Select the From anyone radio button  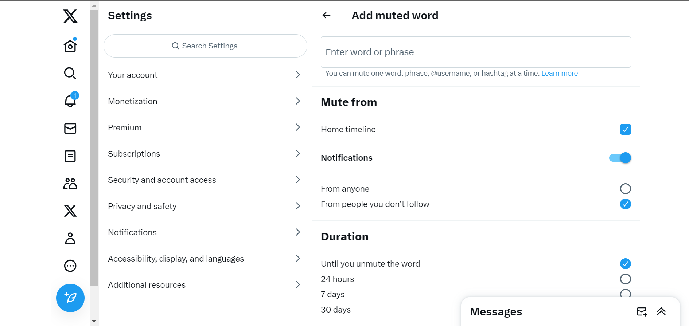625,189
